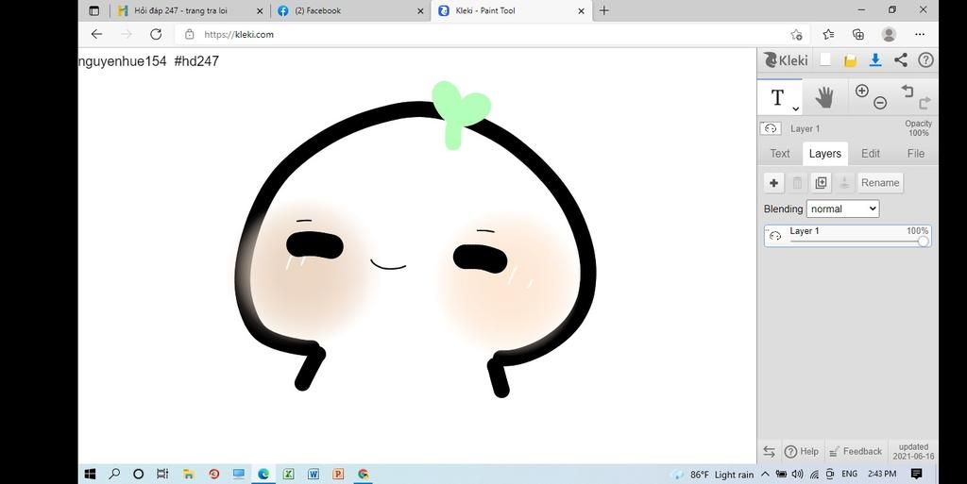Click the updated 2021-06-16 changelog text
The height and width of the screenshot is (484, 967).
point(913,451)
